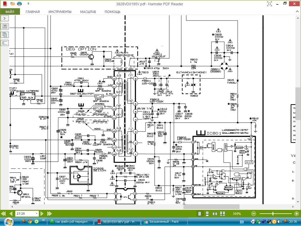Click the zoom slider track
The image size is (301, 226).
275,214
